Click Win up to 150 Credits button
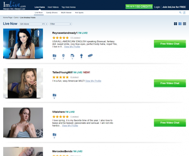The width and height of the screenshot is (189, 156). [139, 7]
